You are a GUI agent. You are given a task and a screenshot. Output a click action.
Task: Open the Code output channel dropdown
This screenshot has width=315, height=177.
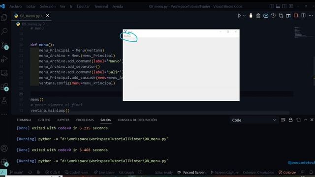click(x=254, y=120)
